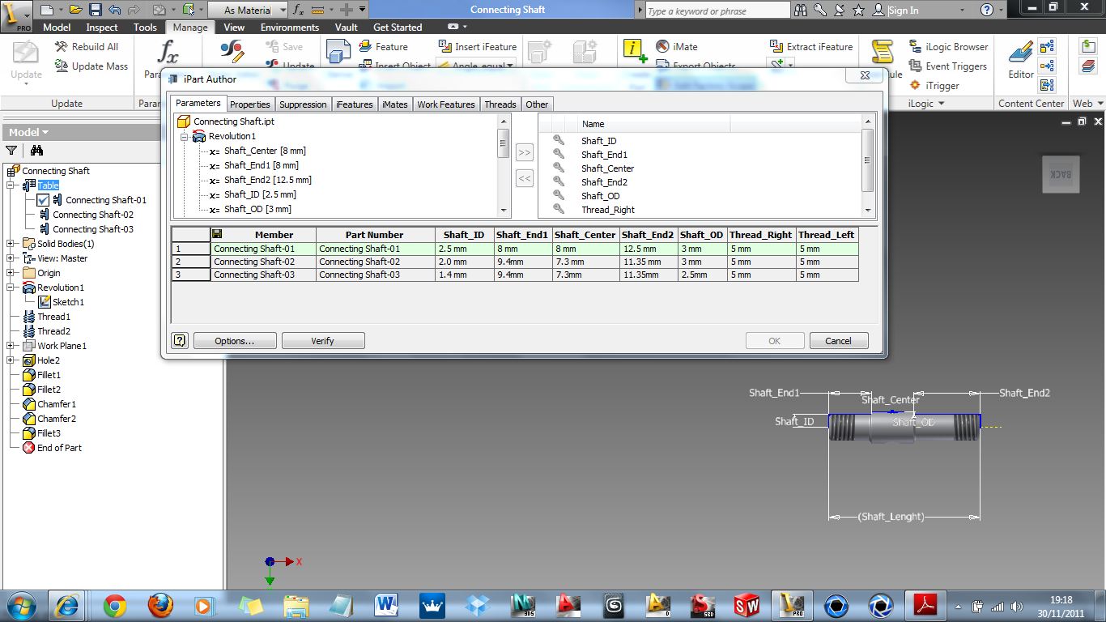Click the Feature tool in the ribbon
The image size is (1106, 622).
[382, 47]
